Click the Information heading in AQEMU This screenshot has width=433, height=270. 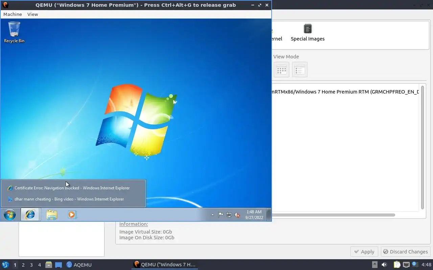pyautogui.click(x=134, y=224)
